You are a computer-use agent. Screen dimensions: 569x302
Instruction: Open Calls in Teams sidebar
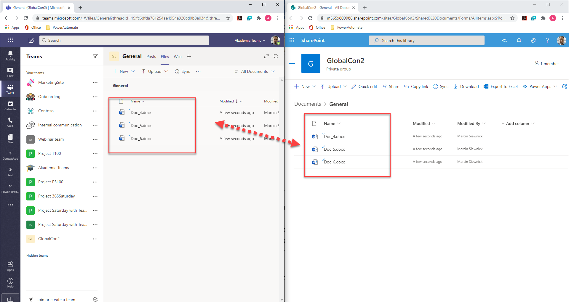(10, 122)
